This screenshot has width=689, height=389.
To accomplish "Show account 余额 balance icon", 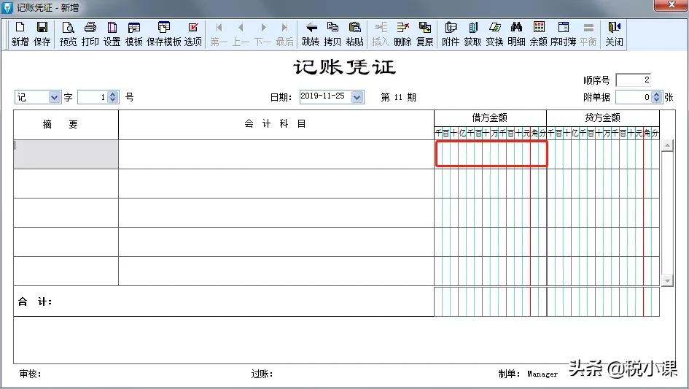I will (x=538, y=34).
